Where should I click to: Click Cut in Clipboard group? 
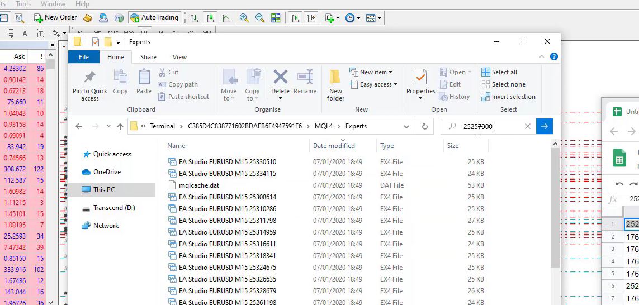click(168, 72)
